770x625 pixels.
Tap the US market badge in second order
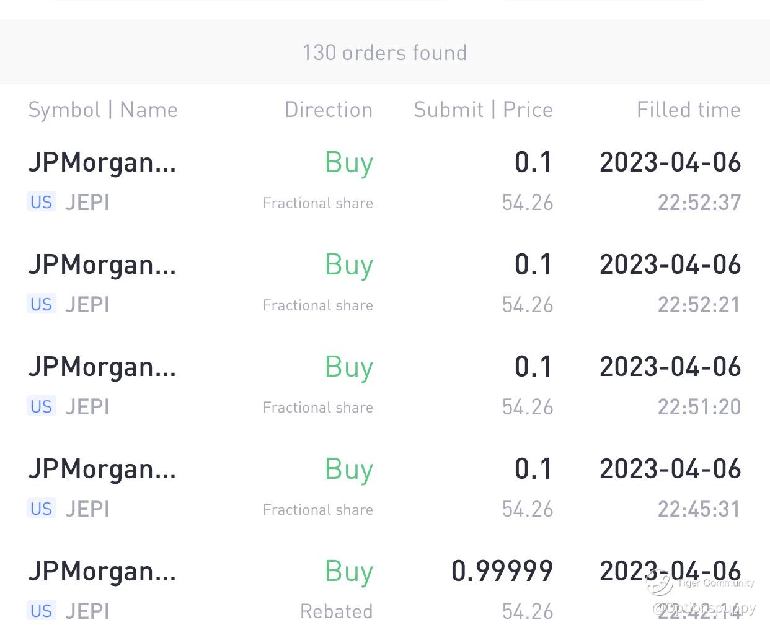click(x=42, y=304)
